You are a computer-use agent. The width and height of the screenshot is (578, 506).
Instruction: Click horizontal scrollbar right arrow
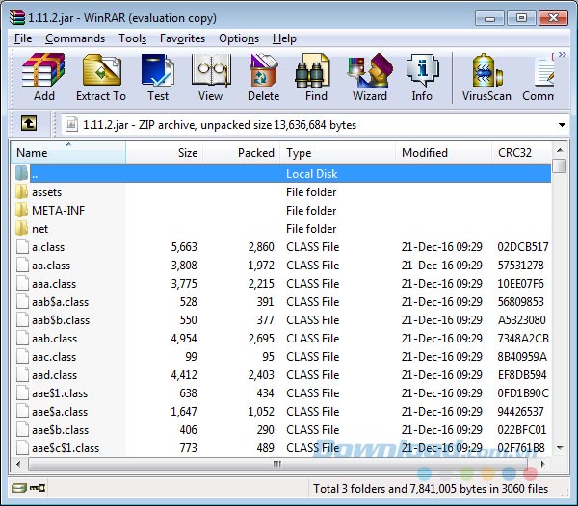[542, 464]
